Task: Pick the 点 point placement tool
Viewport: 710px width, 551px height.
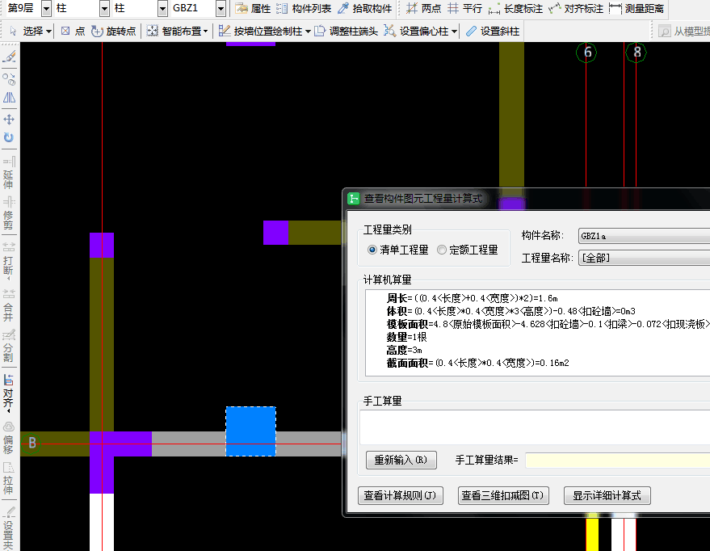Action: pyautogui.click(x=73, y=32)
